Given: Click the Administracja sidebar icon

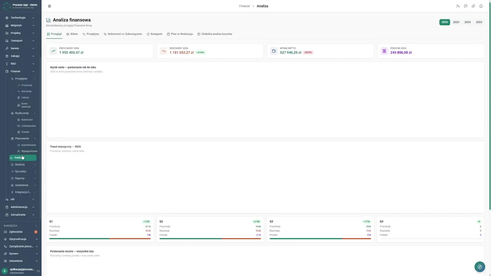Looking at the screenshot, I should coord(7,207).
